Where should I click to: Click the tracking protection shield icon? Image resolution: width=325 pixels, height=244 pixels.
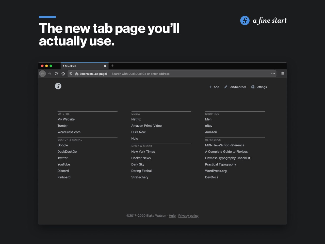[71, 74]
